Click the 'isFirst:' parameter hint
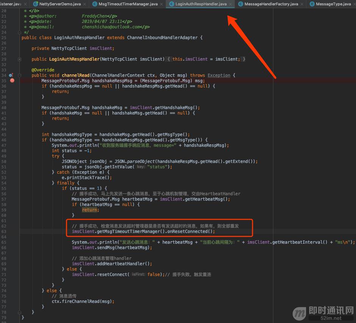The height and width of the screenshot is (323, 356). click(138, 275)
